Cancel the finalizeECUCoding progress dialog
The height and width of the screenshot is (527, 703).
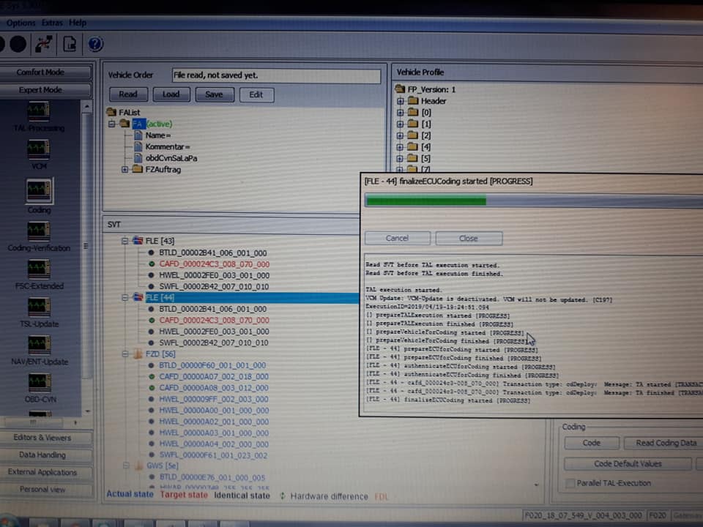(x=397, y=239)
